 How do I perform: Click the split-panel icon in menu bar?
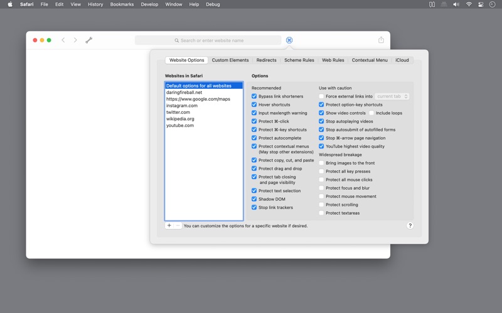click(x=432, y=4)
